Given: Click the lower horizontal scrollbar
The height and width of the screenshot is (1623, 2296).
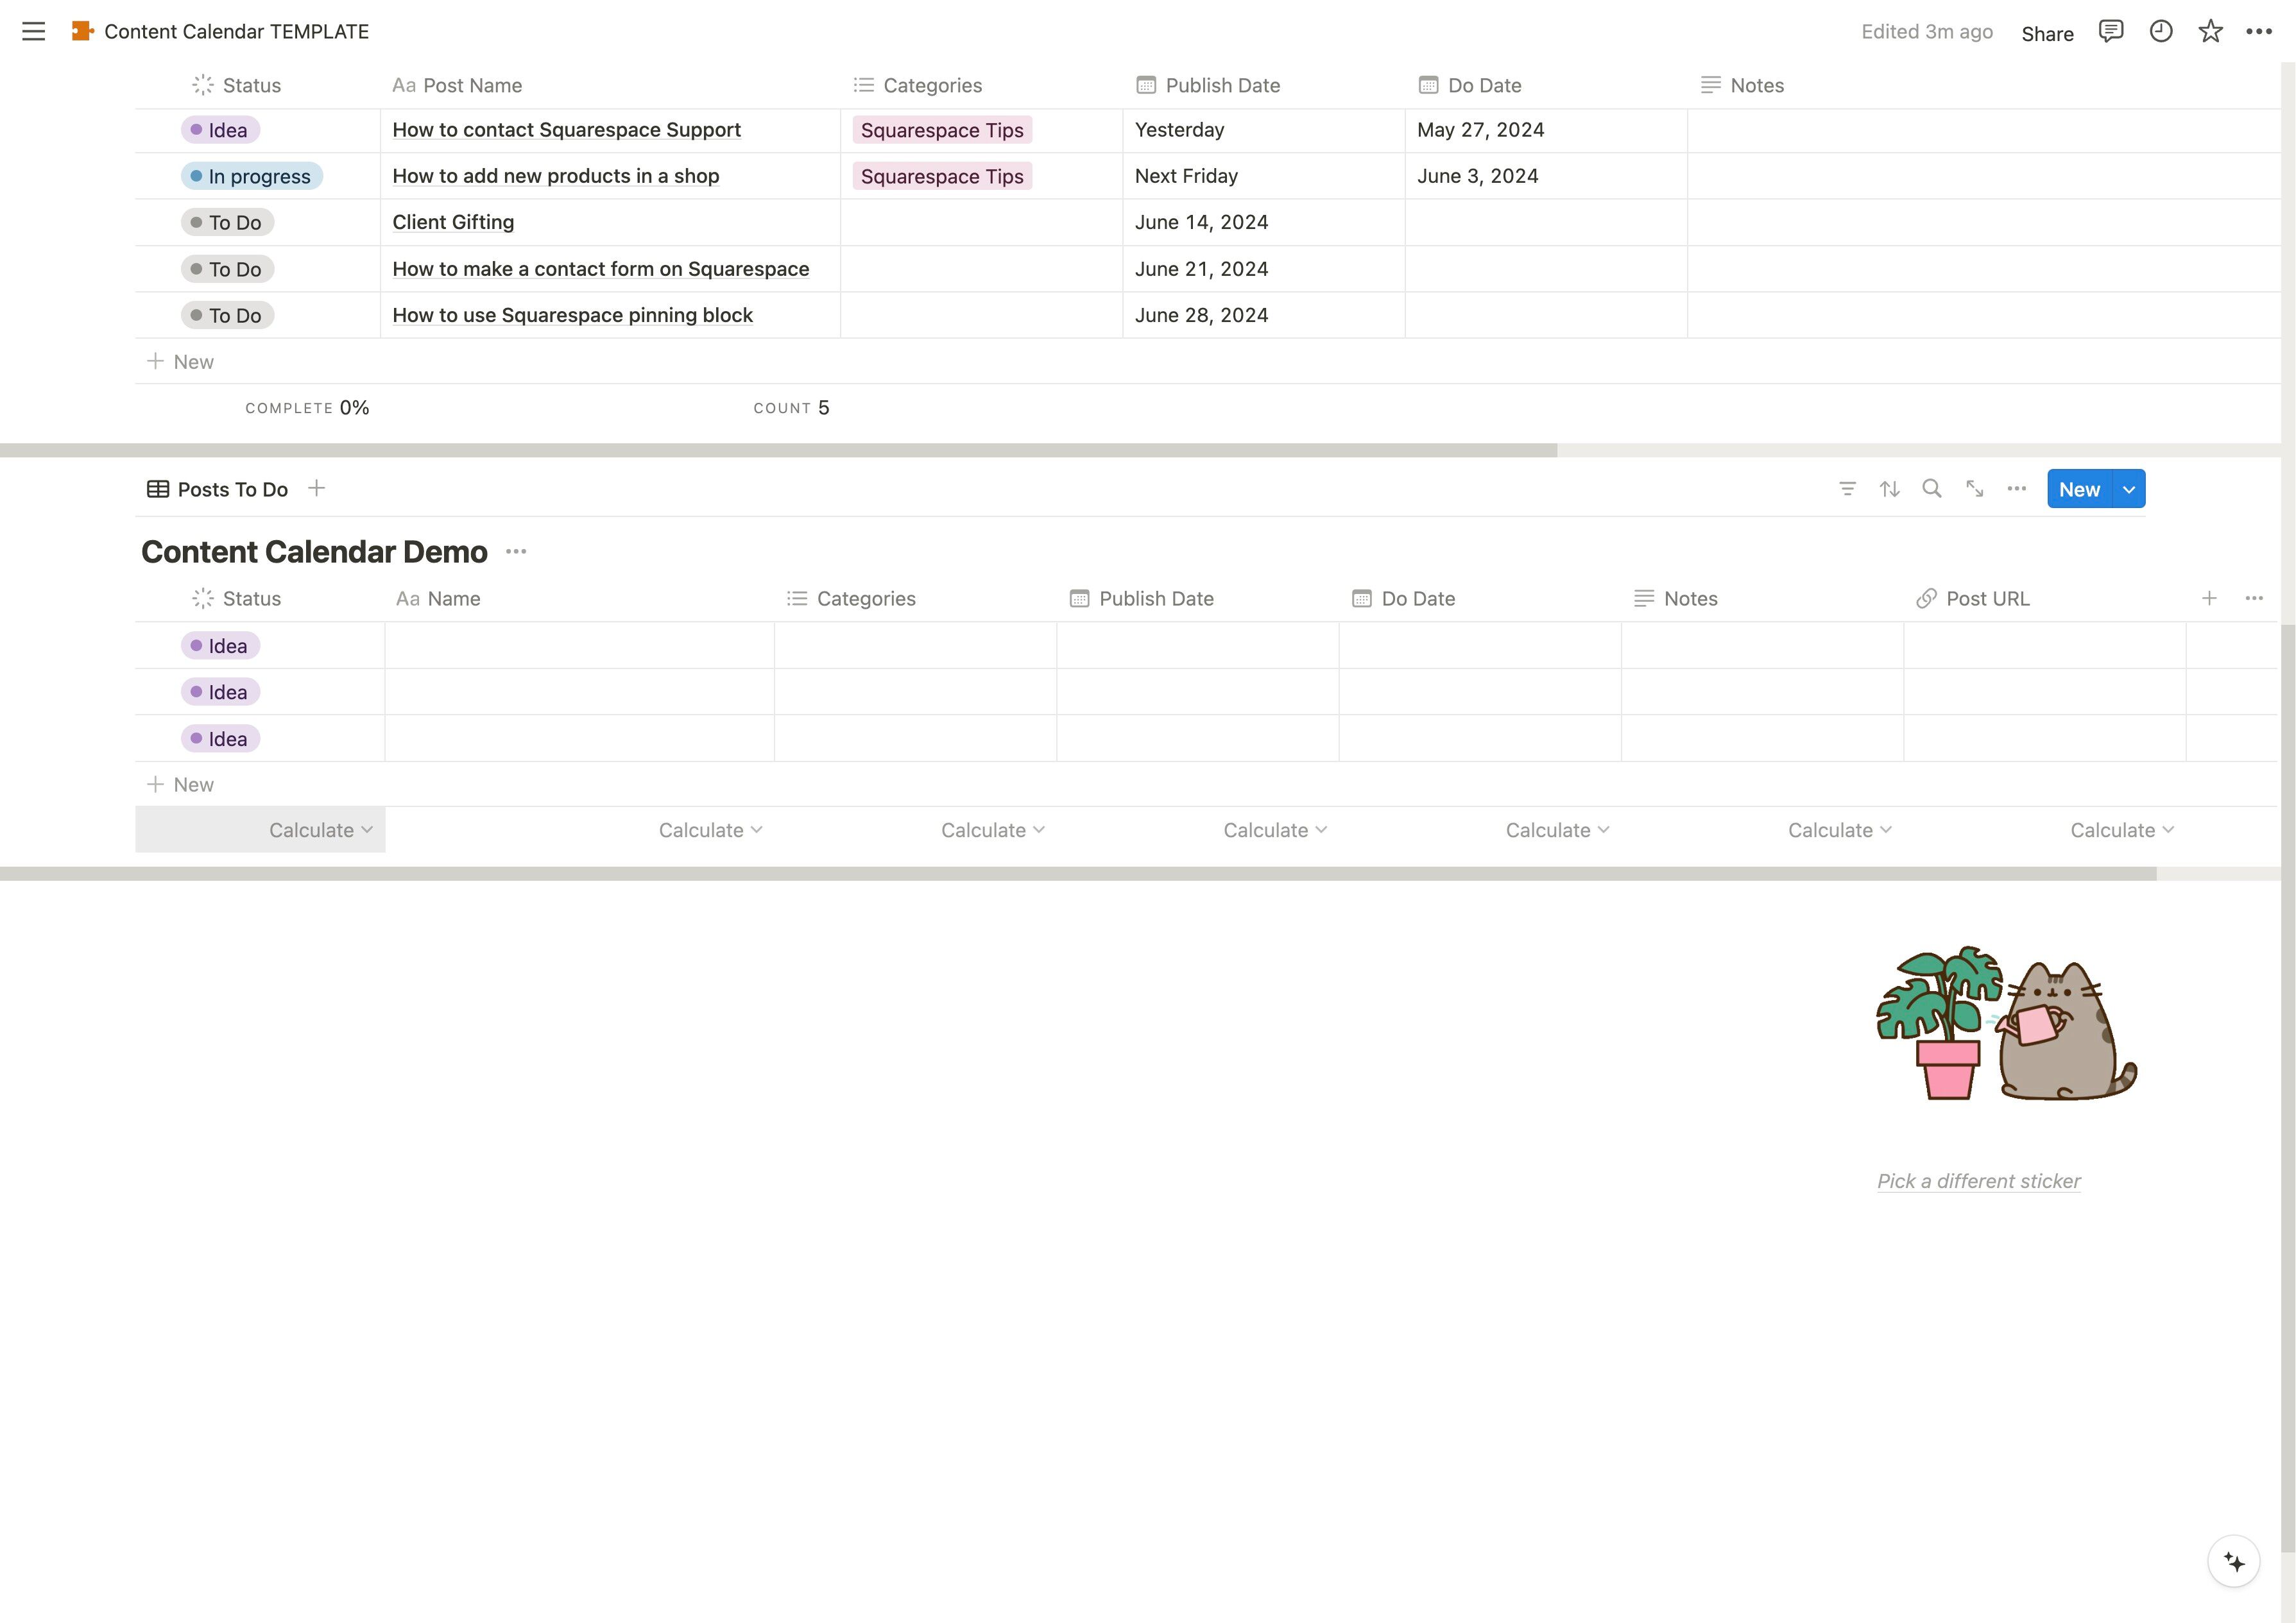Looking at the screenshot, I should coord(1078,874).
